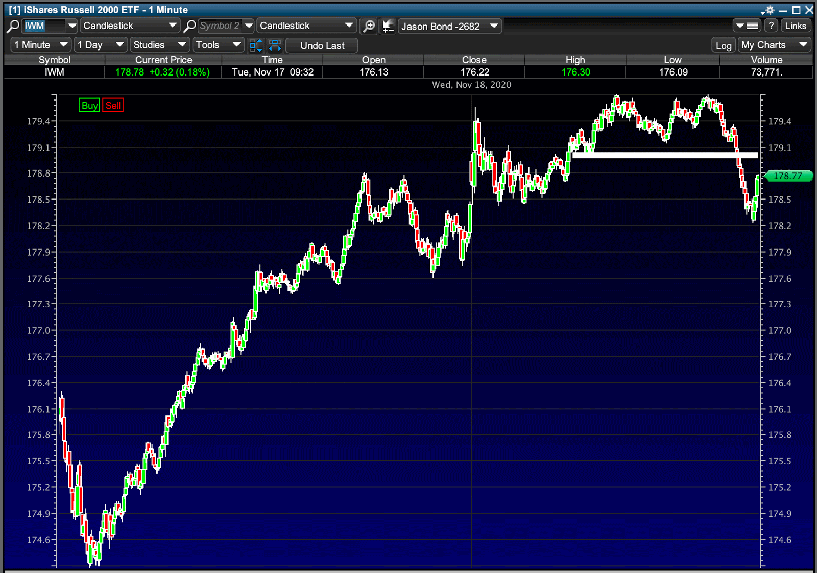Click the Close column header
The height and width of the screenshot is (573, 817).
pos(474,60)
